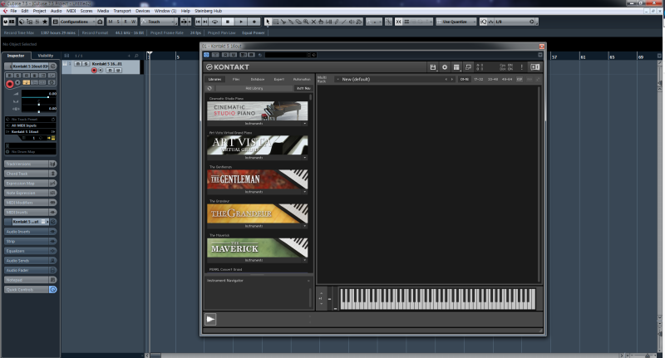Toggle Read automation on Kontakt track
Viewport: 665px width, 358px height.
pyautogui.click(x=110, y=71)
